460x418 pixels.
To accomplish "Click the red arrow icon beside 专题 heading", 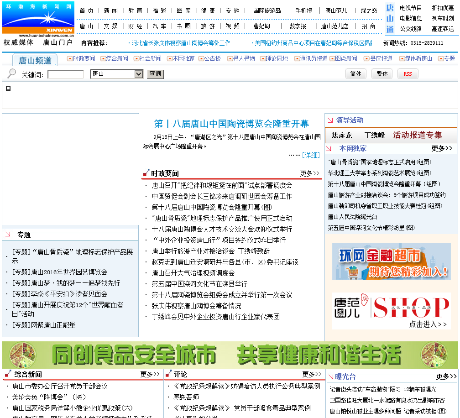I will coord(8,234).
